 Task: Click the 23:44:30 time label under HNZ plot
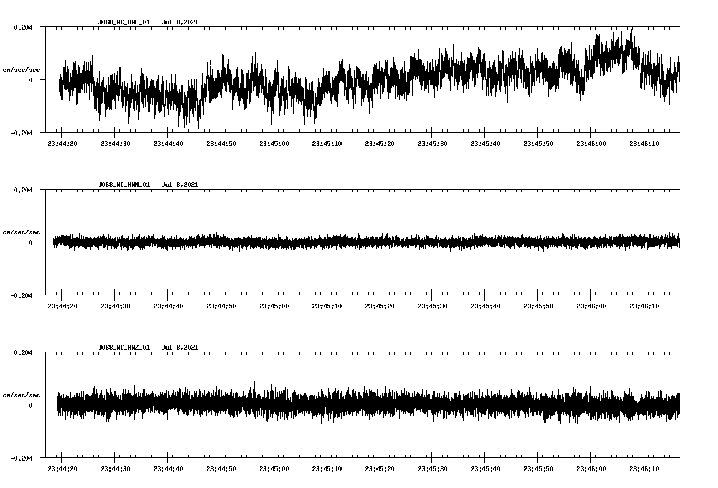pos(115,469)
